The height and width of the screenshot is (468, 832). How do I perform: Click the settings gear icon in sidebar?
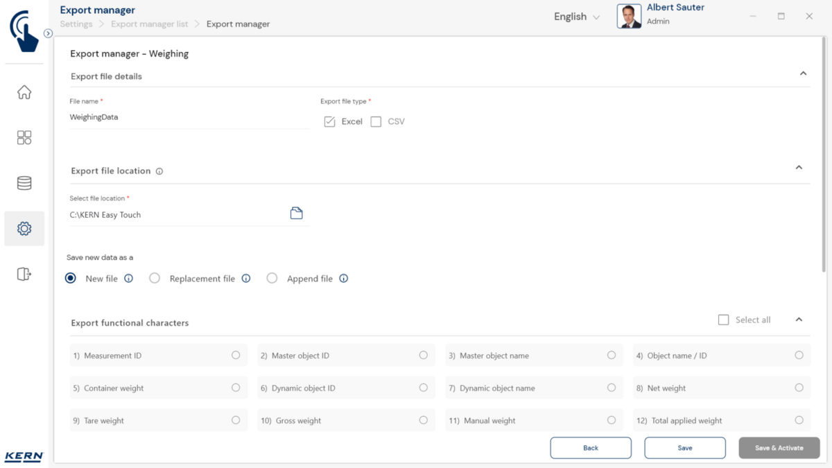[24, 229]
